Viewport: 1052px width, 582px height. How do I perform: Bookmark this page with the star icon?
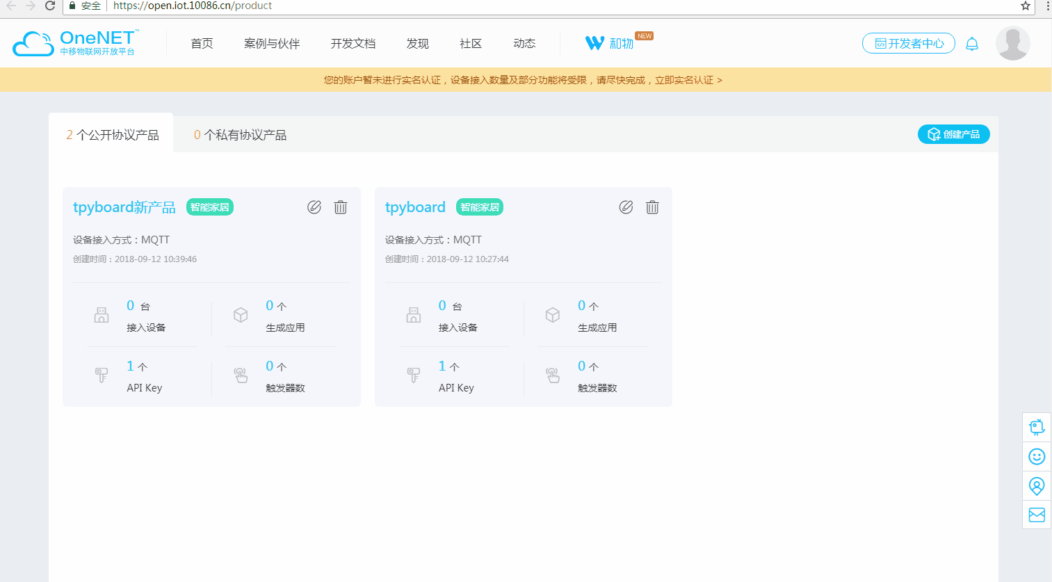[1026, 6]
